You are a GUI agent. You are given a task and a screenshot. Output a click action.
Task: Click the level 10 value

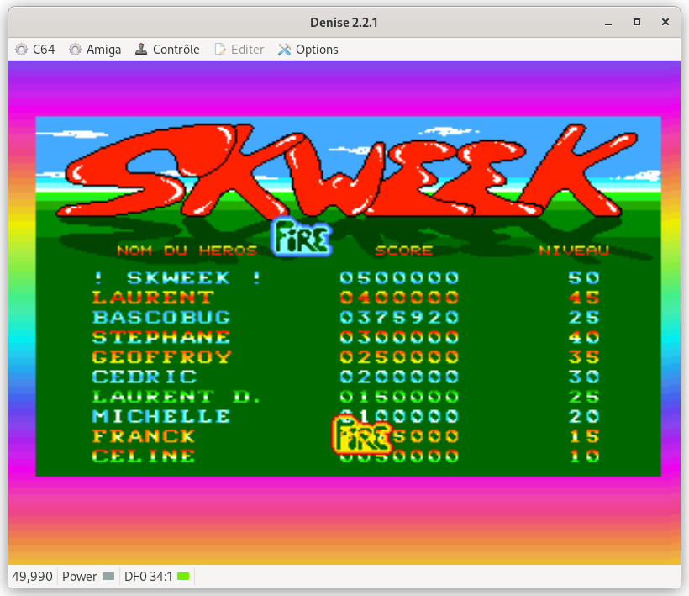[584, 456]
